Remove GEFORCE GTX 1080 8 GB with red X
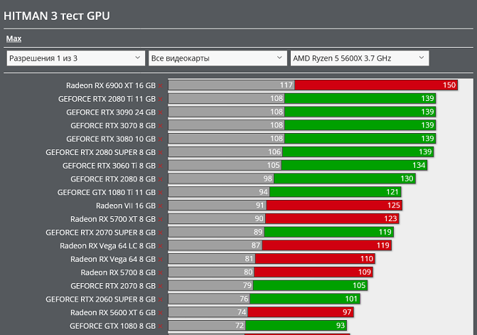The height and width of the screenshot is (335, 477). [161, 326]
